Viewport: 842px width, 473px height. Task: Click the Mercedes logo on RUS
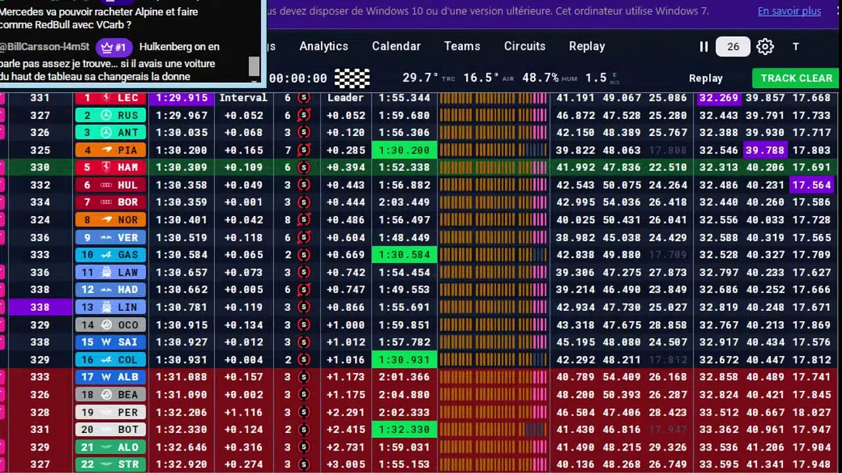click(x=105, y=115)
